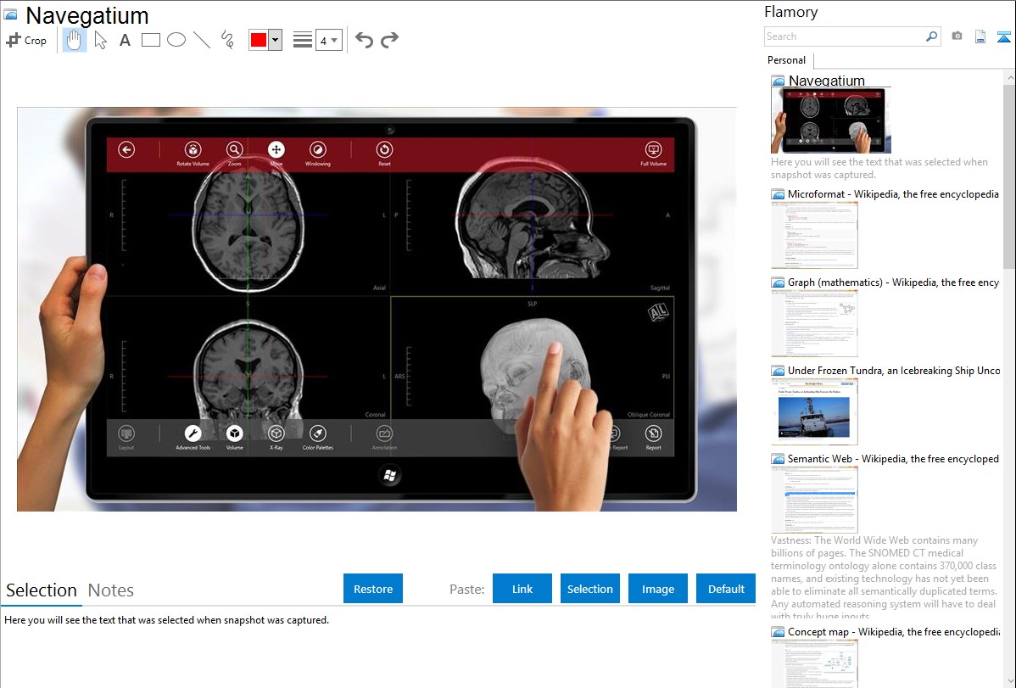Open the Semantic Web snapshot thumbnail
Image resolution: width=1016 pixels, height=688 pixels.
point(814,500)
